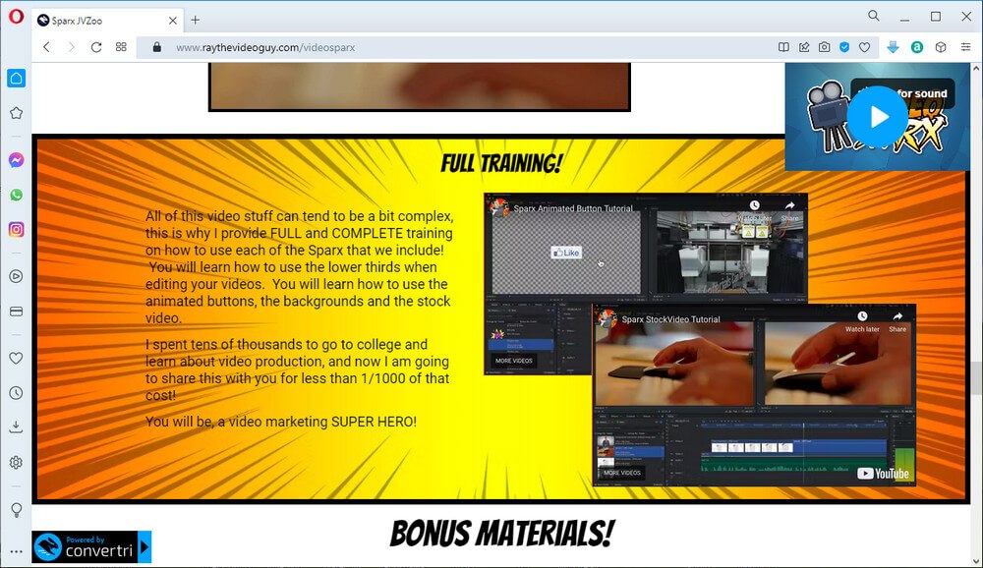983x568 pixels.
Task: Open downloads arrow in toolbar
Action: point(894,47)
